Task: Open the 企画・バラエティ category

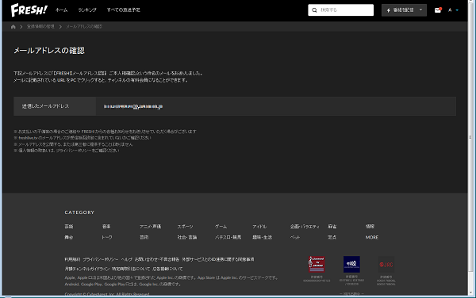Action: (x=305, y=227)
